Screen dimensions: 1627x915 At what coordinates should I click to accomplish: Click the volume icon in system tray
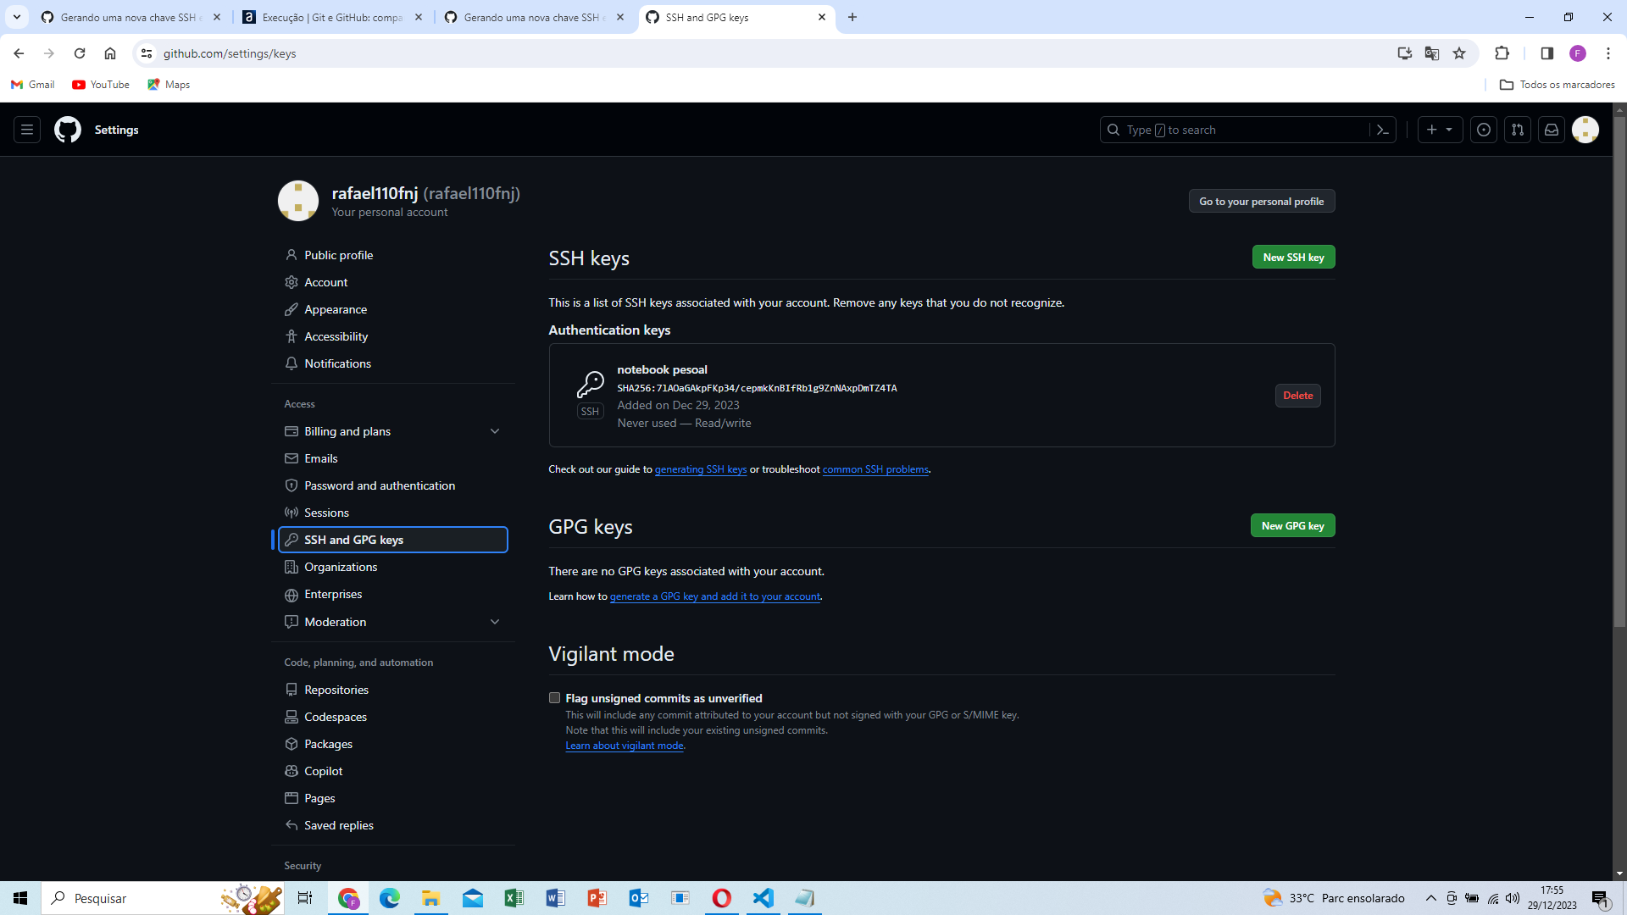(x=1513, y=898)
